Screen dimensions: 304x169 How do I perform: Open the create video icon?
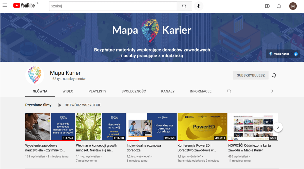tap(268, 6)
